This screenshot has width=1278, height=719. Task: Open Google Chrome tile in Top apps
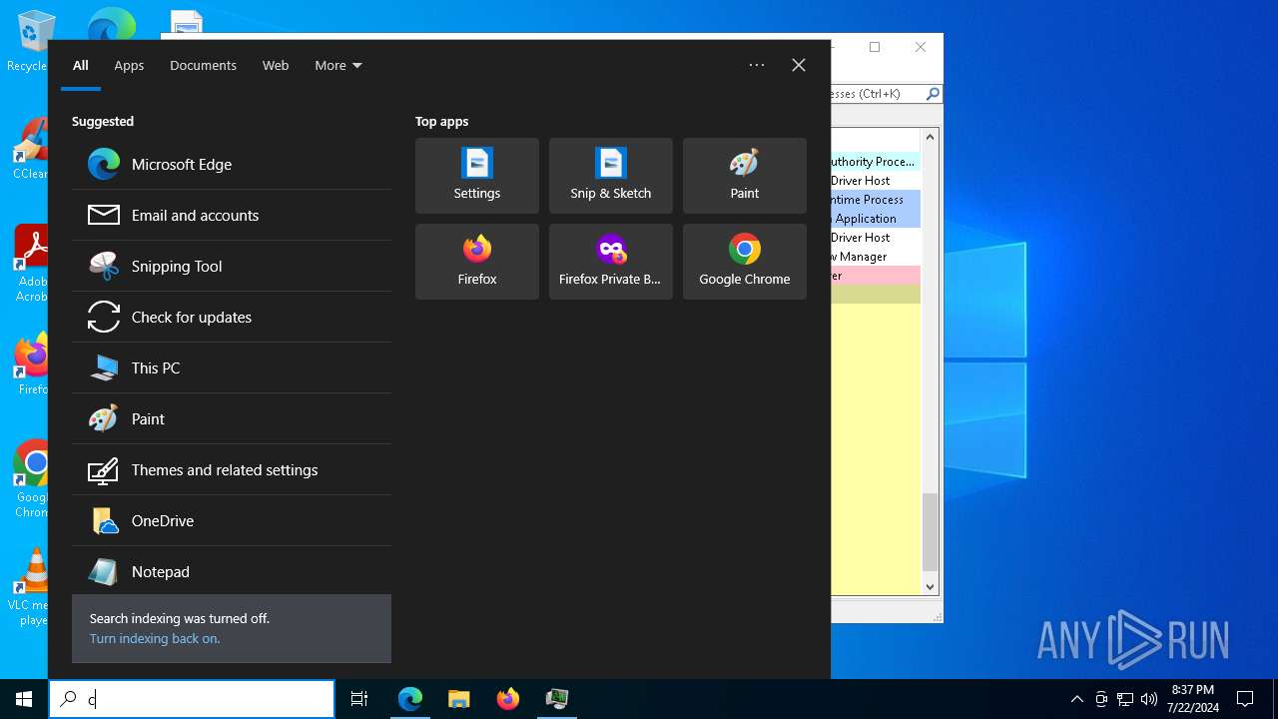[745, 262]
